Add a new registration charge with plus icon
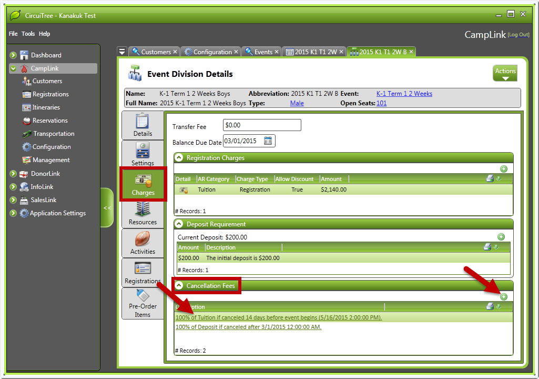 click(503, 169)
